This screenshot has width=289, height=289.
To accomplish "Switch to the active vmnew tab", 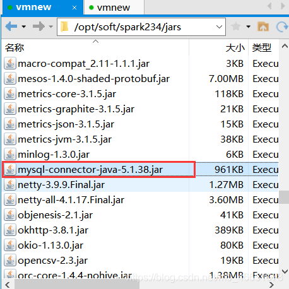I will (x=42, y=8).
